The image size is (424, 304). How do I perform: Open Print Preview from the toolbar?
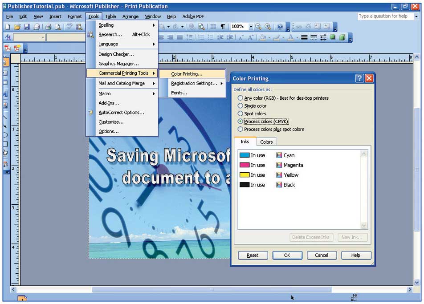pyautogui.click(x=58, y=26)
